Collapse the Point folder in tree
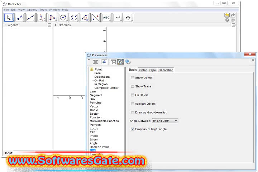This screenshot has height=172, width=258. (x=92, y=69)
